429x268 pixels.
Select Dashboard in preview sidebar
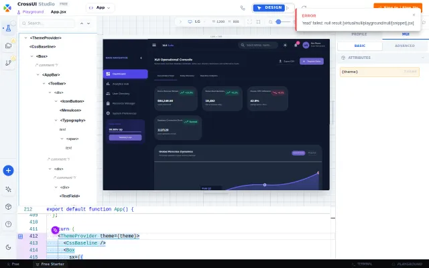(x=125, y=74)
